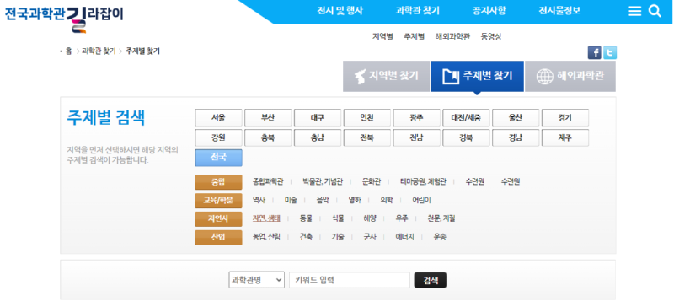The height and width of the screenshot is (307, 674).
Task: Select the 대전/세종 region button
Action: 466,117
